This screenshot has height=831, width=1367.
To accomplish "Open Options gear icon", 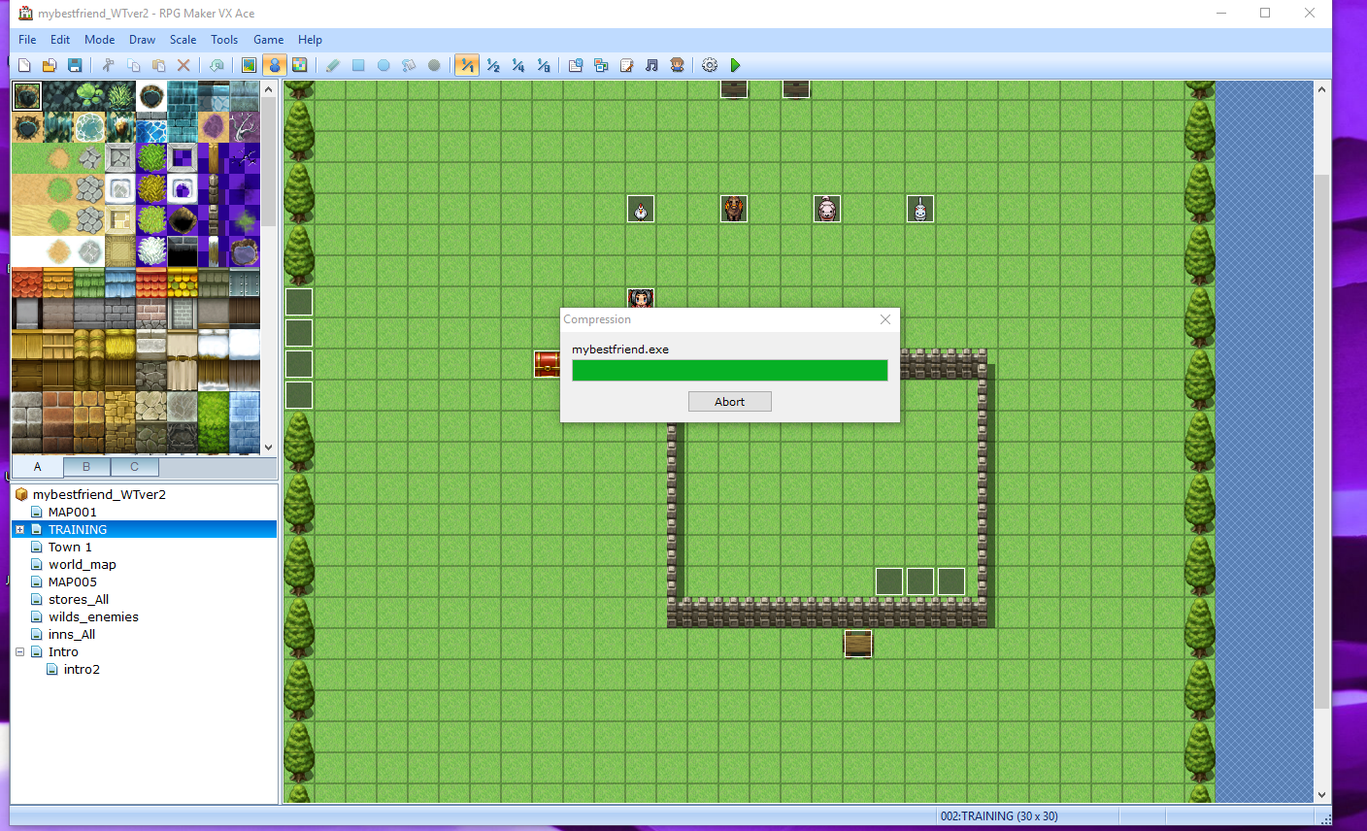I will (x=710, y=65).
